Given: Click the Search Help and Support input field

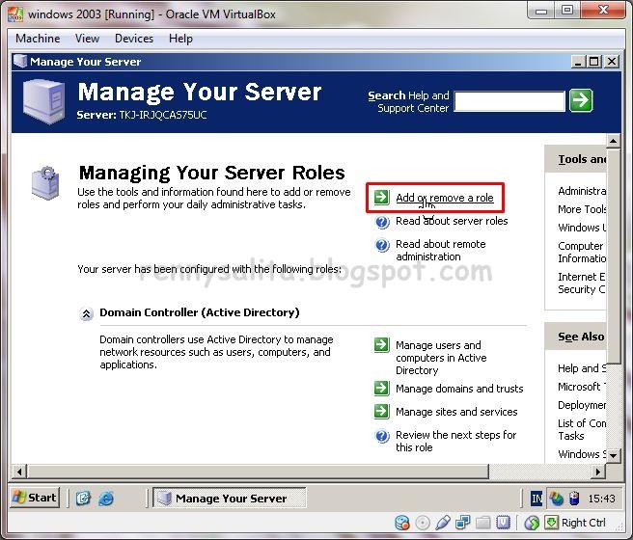Looking at the screenshot, I should pyautogui.click(x=509, y=101).
